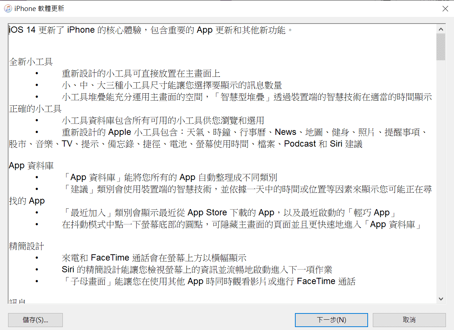Viewport: 454px width, 330px height.
Task: Click the line 小工具資料庫包含所有可用的小工具
Action: [163, 121]
